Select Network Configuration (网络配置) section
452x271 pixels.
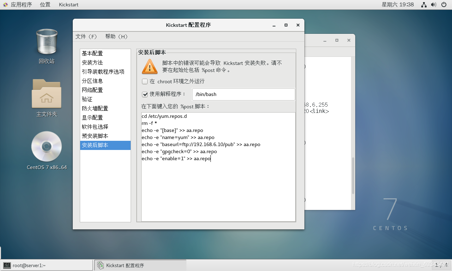[105, 90]
